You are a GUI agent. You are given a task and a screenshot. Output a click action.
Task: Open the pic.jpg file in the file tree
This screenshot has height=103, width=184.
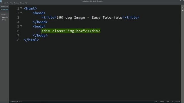pos(4,20)
